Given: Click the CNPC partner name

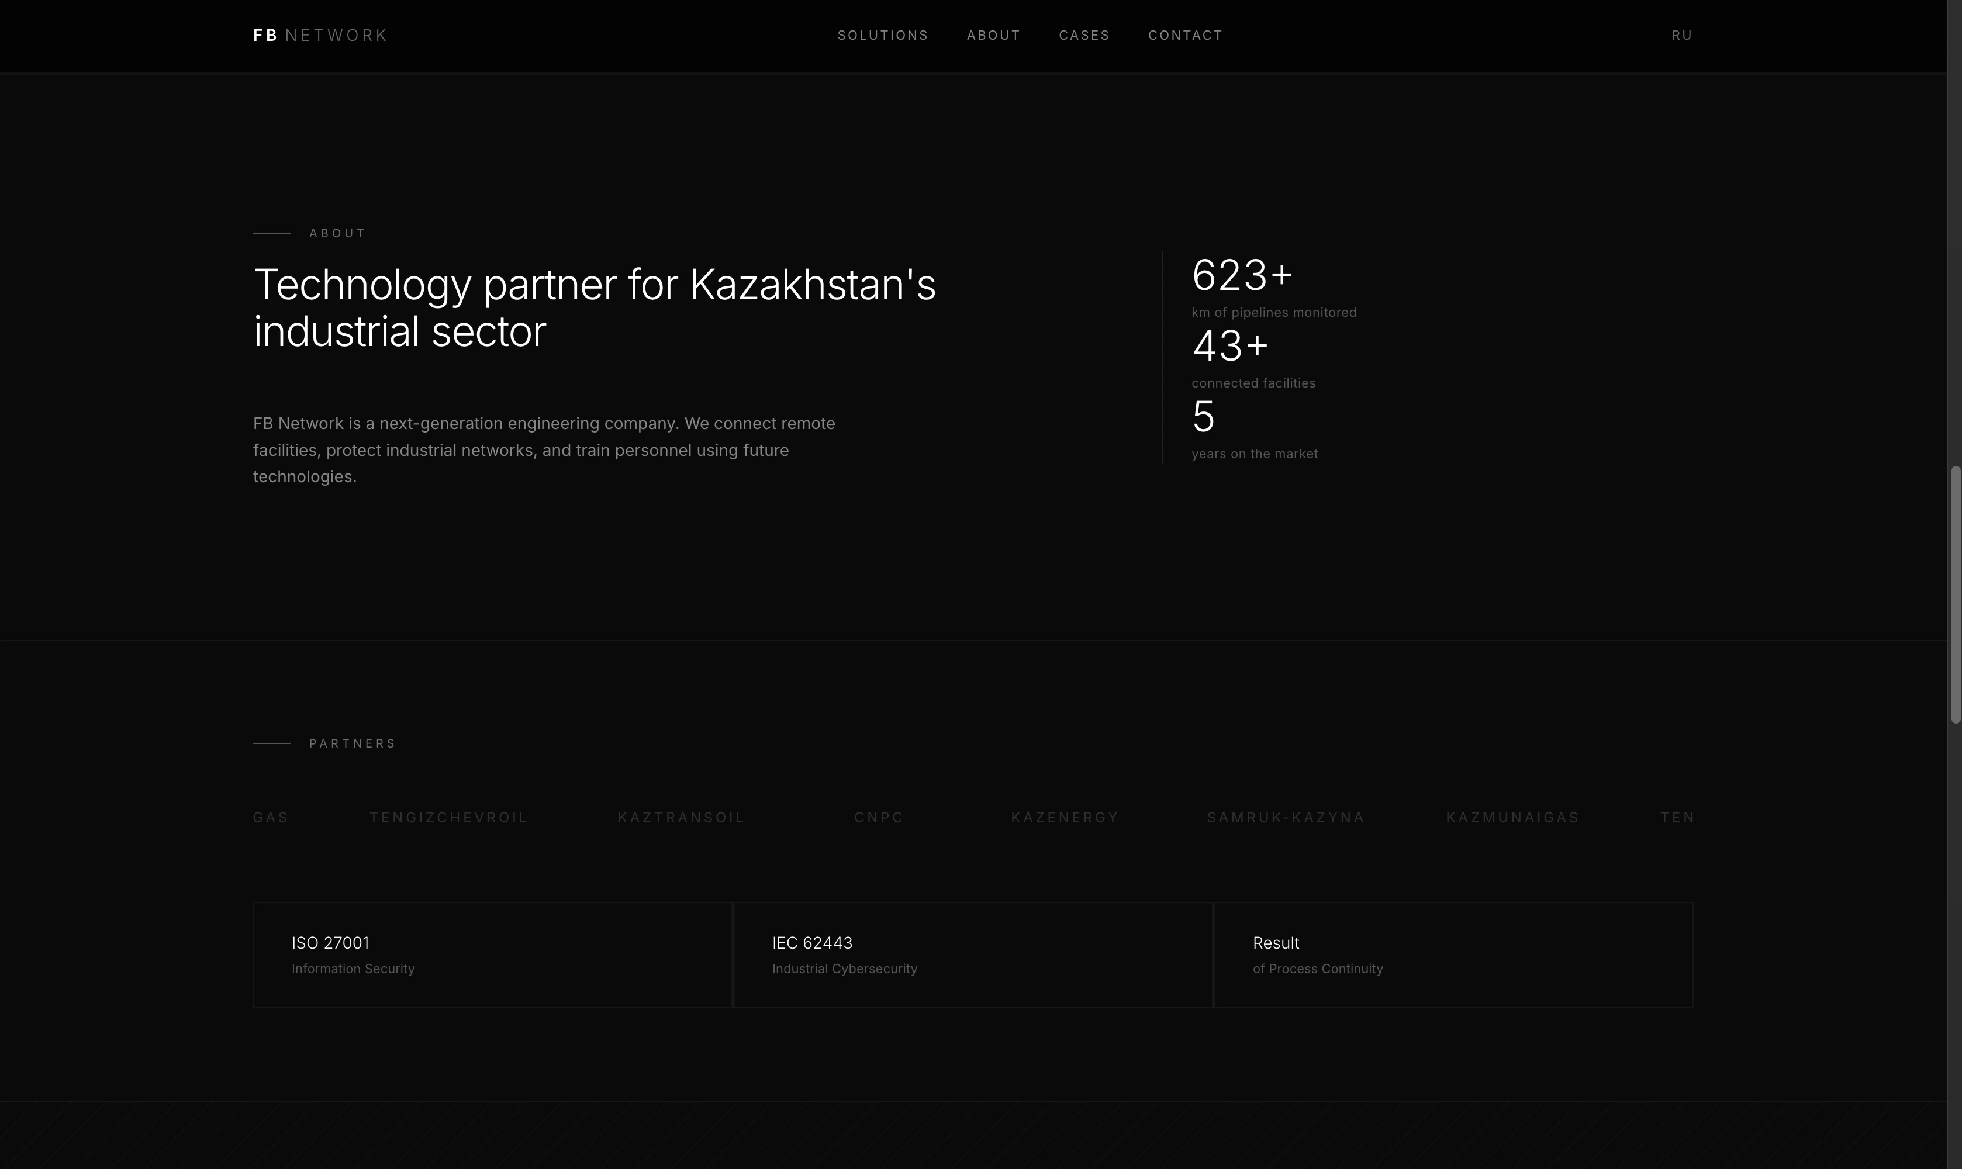Looking at the screenshot, I should tap(879, 818).
